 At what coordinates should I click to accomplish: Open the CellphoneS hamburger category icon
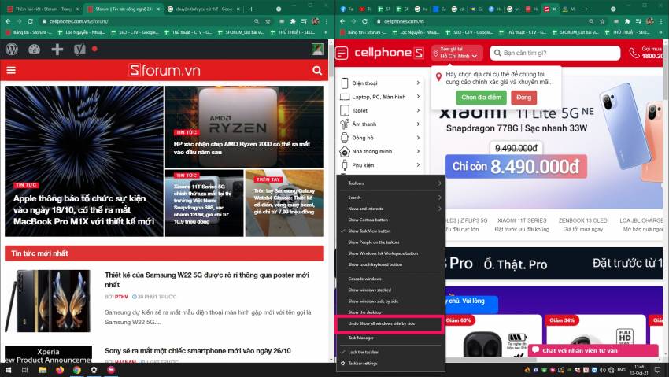point(342,53)
